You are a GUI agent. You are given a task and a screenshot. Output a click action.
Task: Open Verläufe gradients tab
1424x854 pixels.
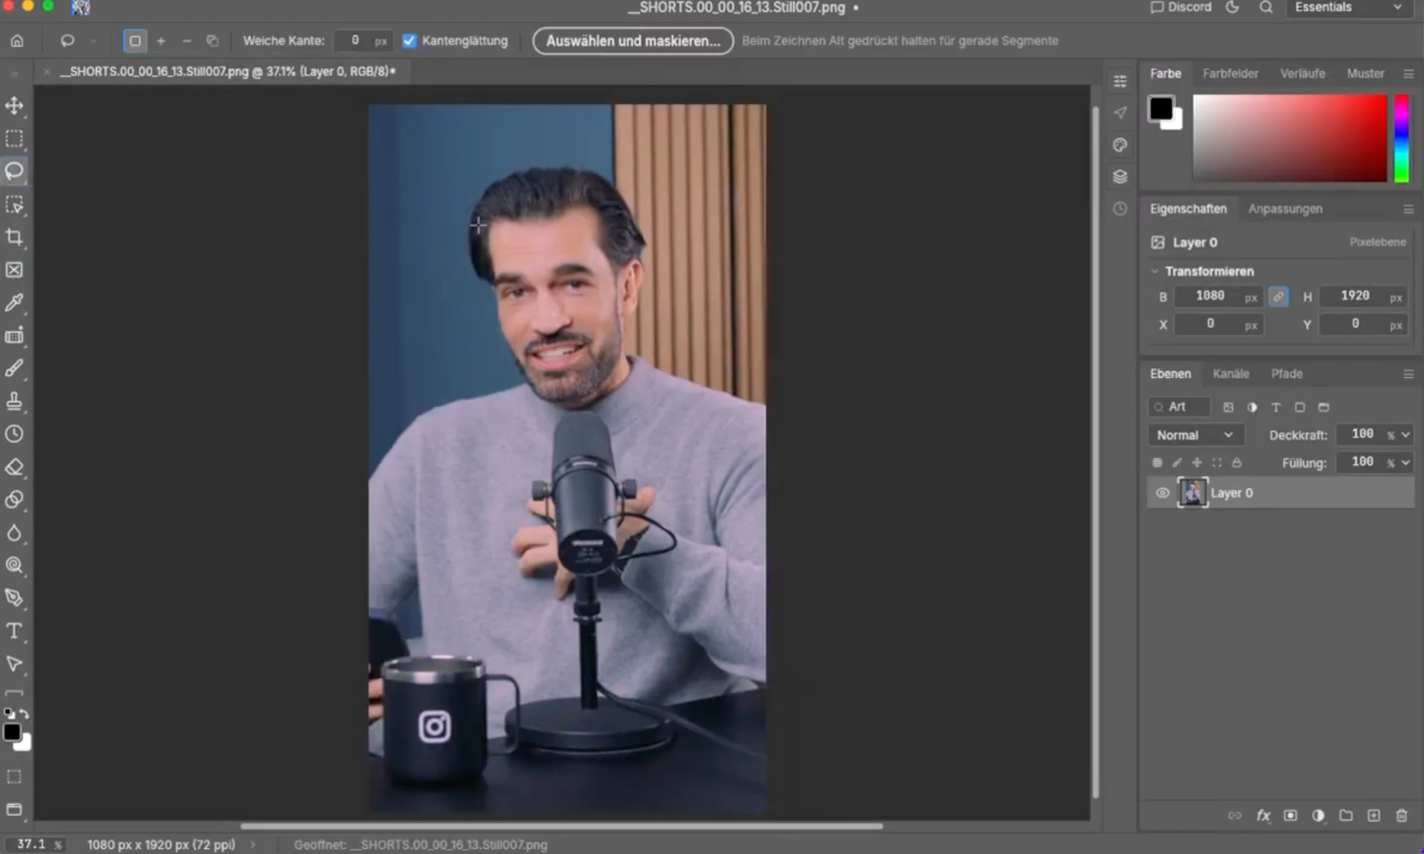1302,73
